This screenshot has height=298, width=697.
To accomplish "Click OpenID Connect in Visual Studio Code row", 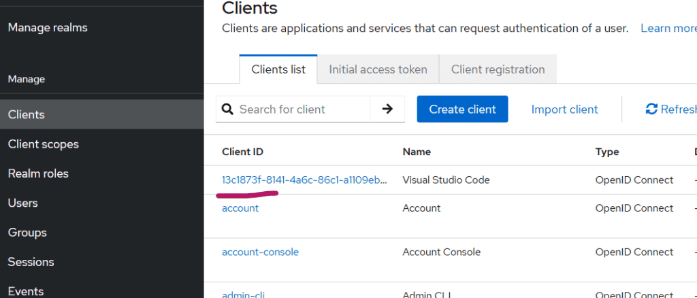I will tap(634, 180).
